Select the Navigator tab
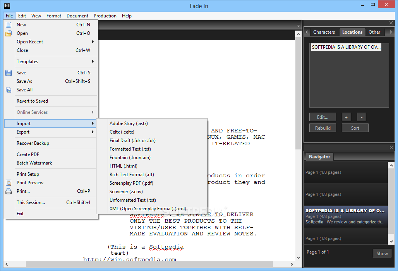 [319, 157]
